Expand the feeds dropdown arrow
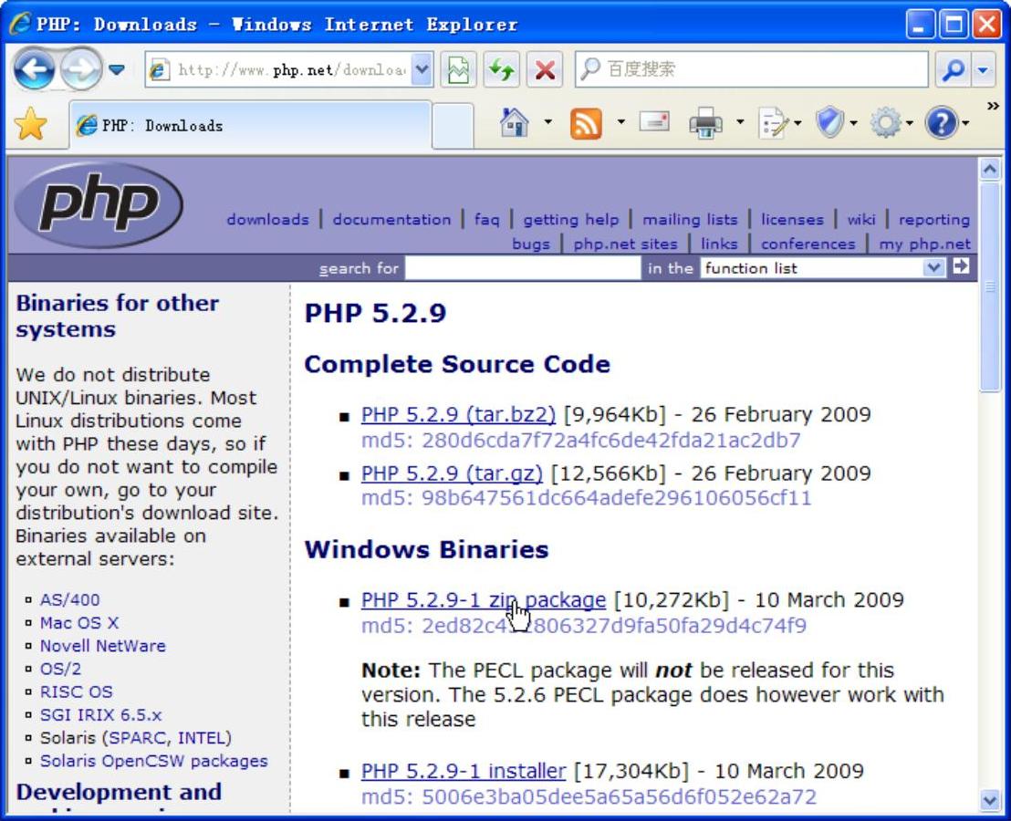This screenshot has height=821, width=1011. click(x=620, y=121)
